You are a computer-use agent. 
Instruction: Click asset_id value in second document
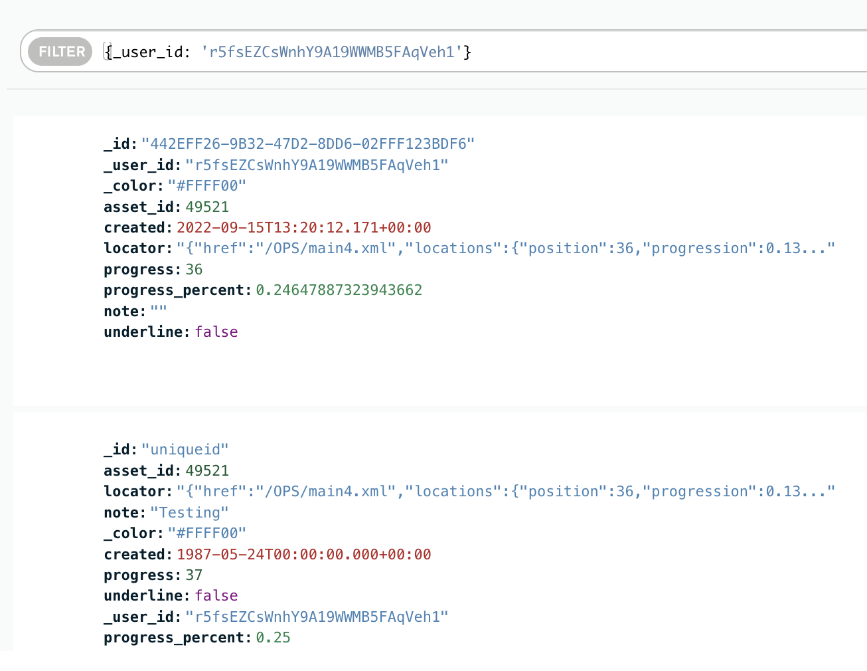tap(207, 471)
